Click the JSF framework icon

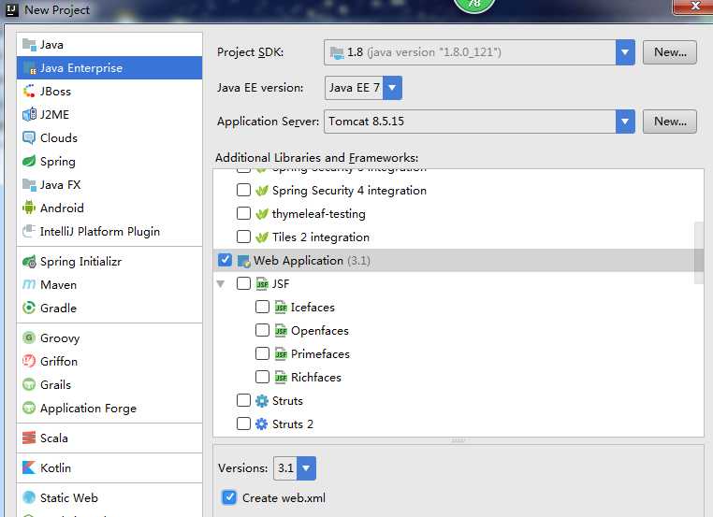click(262, 284)
